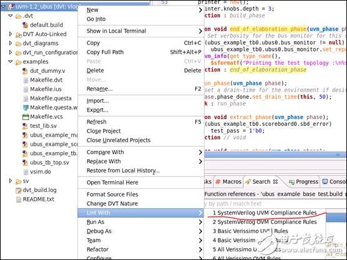Click the vsim.do file icon

click(26, 172)
